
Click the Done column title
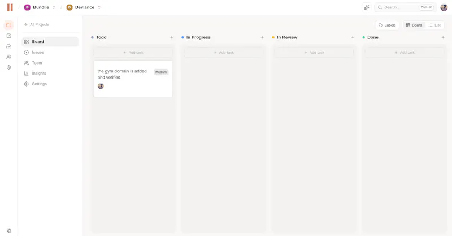click(373, 37)
